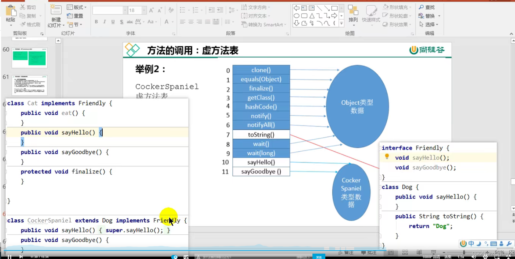Open the Section (节) dropdown

coord(74,24)
